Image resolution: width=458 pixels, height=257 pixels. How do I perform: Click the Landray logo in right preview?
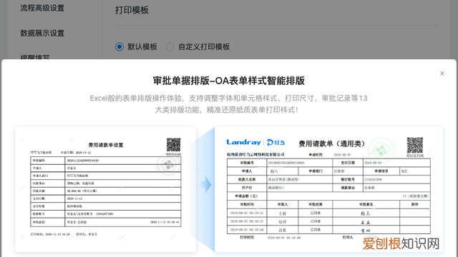[x=243, y=142]
